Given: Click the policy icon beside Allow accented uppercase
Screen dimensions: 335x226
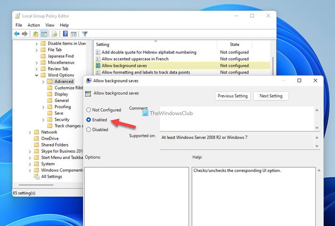Looking at the screenshot, I should pyautogui.click(x=98, y=59).
